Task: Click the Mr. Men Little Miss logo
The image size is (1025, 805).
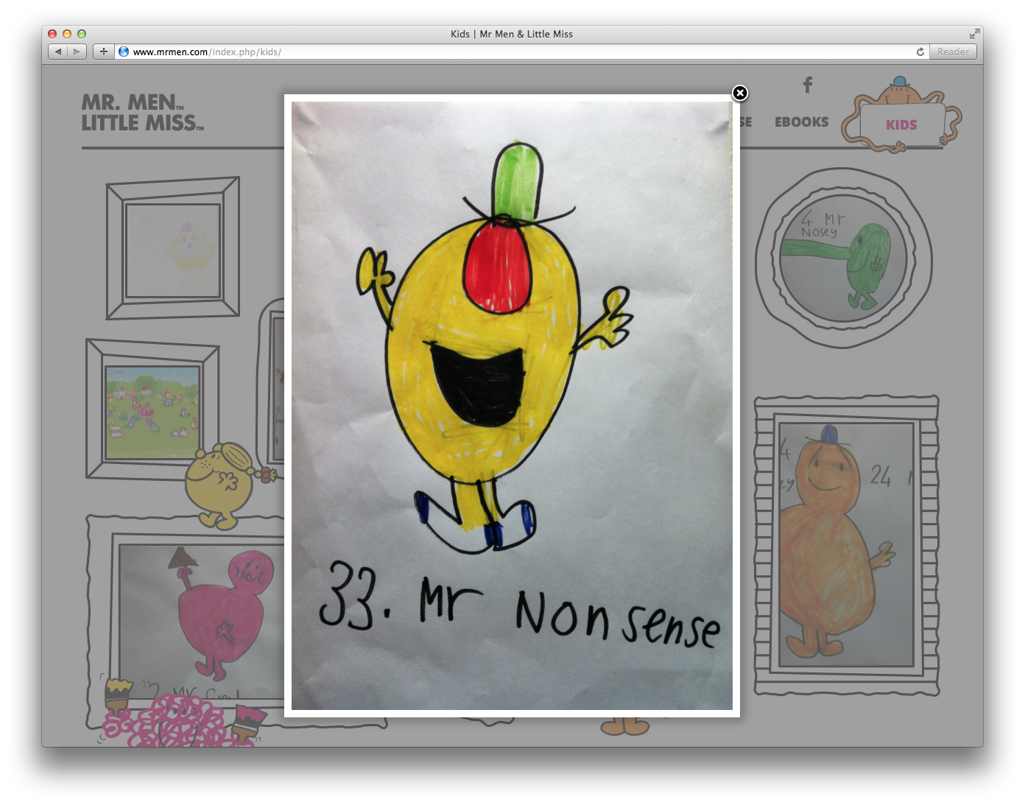Action: tap(143, 113)
